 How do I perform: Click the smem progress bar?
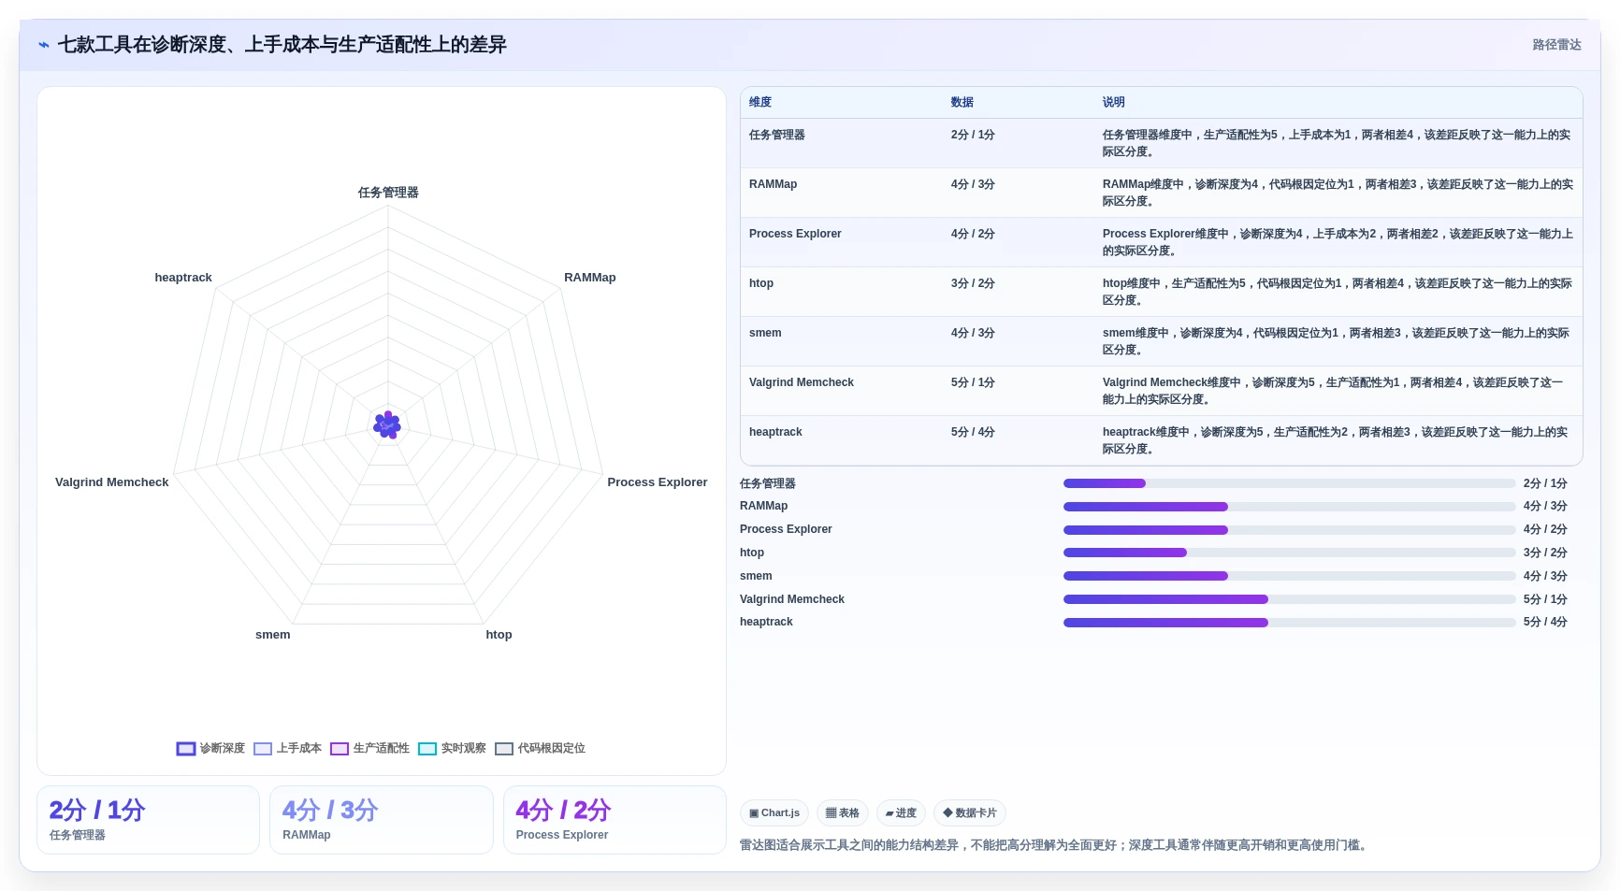coord(1289,576)
